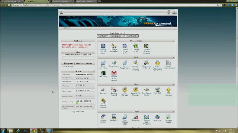Open the Bandwidth icon
The width and height of the screenshot is (238, 133).
pos(114,117)
